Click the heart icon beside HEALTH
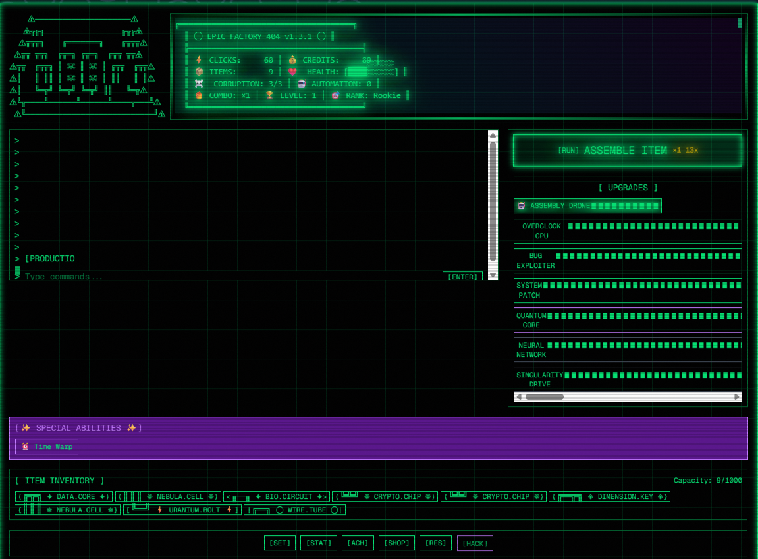This screenshot has width=758, height=559. click(292, 72)
